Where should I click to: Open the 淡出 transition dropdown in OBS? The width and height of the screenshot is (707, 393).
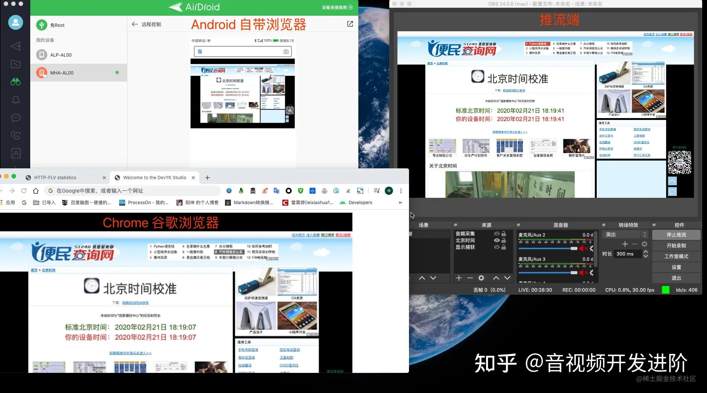point(625,234)
